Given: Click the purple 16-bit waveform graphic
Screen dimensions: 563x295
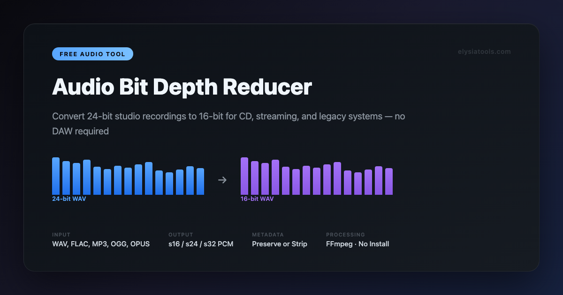Looking at the screenshot, I should (x=317, y=176).
